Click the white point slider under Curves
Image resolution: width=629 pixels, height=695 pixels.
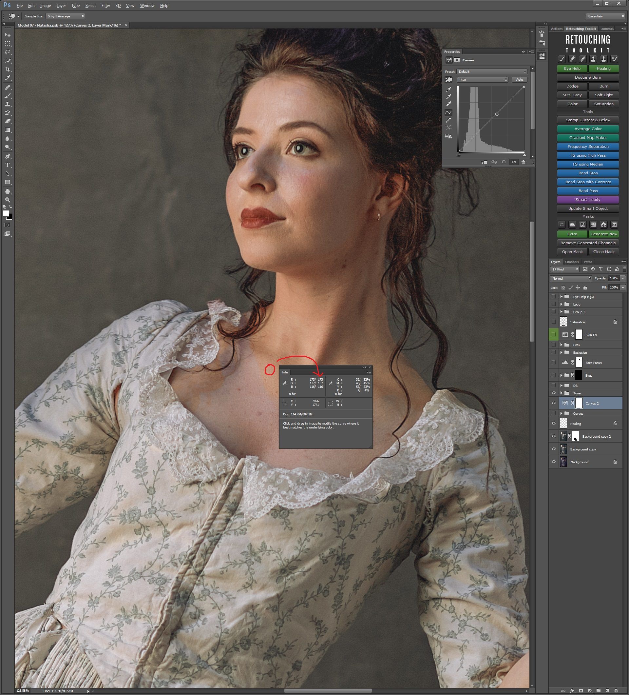coord(524,155)
